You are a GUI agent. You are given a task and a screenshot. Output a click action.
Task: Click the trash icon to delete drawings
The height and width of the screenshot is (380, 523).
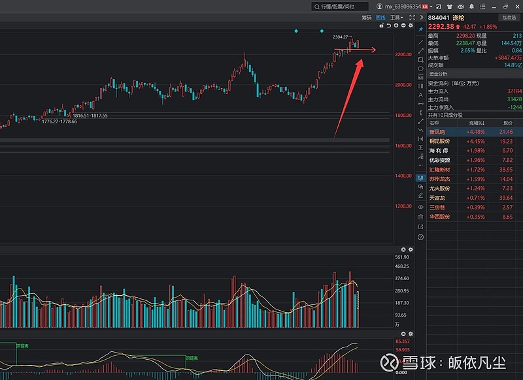pos(420,216)
